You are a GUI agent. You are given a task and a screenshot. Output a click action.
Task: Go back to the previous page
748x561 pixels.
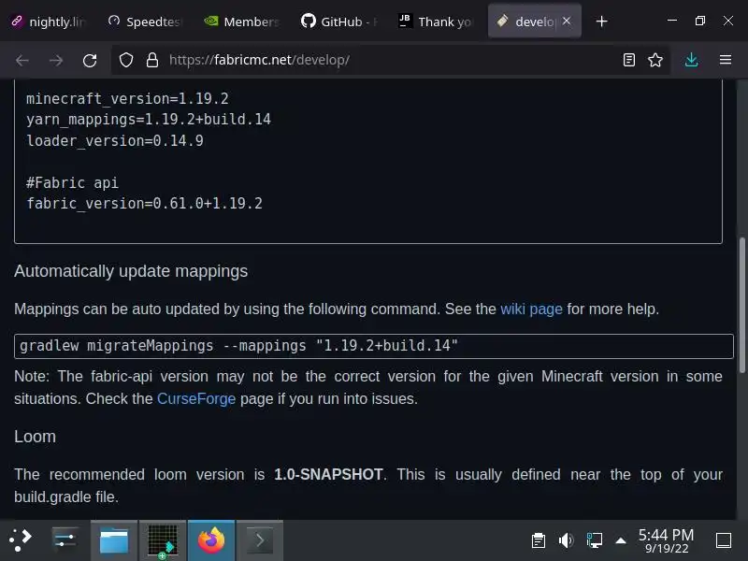pyautogui.click(x=22, y=60)
